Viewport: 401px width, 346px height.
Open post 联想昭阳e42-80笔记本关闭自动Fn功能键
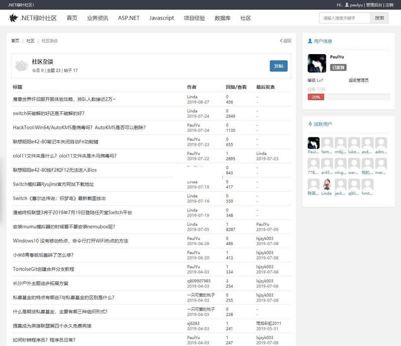[x=56, y=142]
